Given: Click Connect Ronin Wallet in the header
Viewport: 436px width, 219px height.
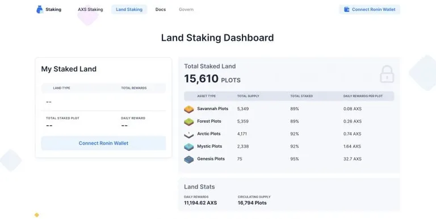Looking at the screenshot, I should click(370, 10).
